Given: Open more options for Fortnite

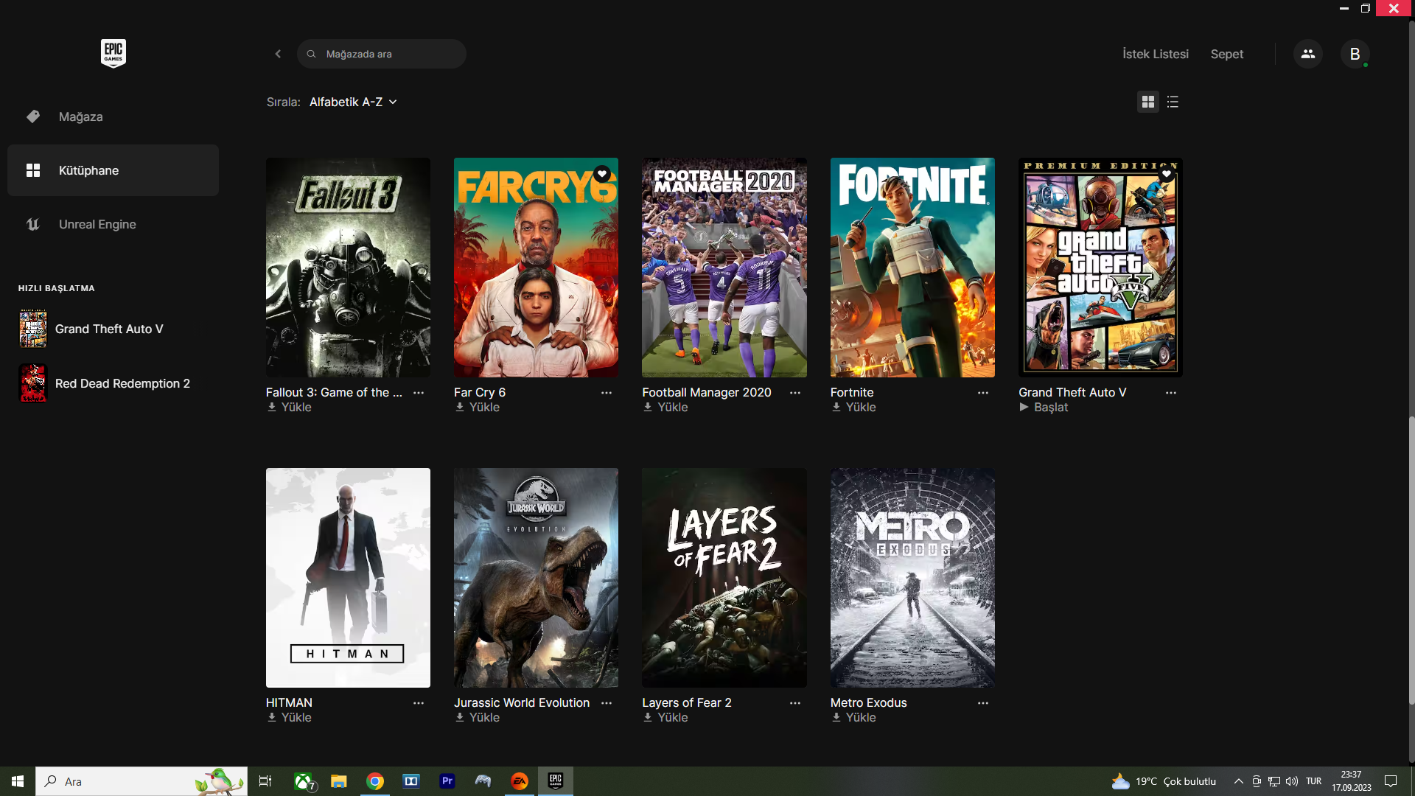Looking at the screenshot, I should pos(983,393).
